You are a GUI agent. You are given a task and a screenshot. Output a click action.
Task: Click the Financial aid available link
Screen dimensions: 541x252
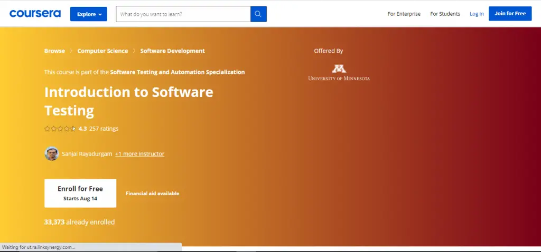pos(152,193)
